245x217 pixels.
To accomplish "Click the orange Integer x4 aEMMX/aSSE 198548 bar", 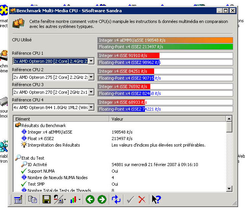I will (165, 40).
